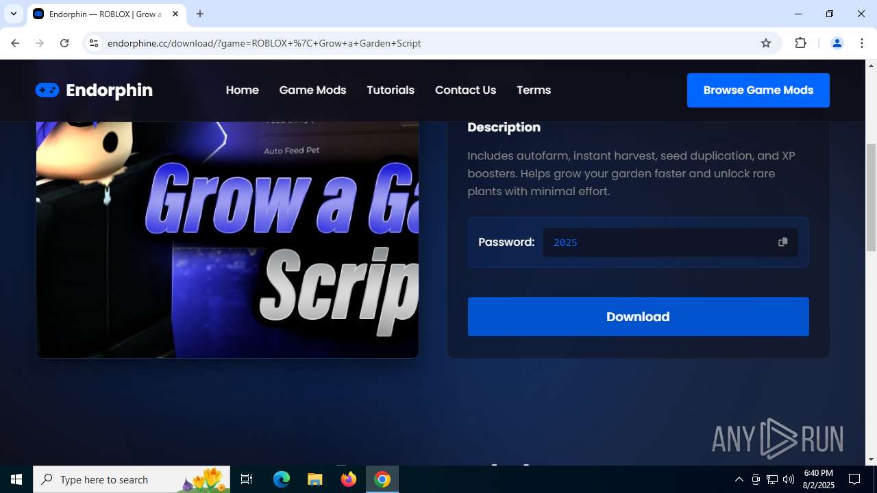Click the Endorphin brand name link
Image resolution: width=877 pixels, height=493 pixels.
click(109, 90)
